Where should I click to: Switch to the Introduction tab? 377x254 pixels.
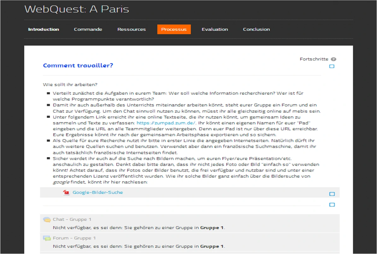(44, 29)
